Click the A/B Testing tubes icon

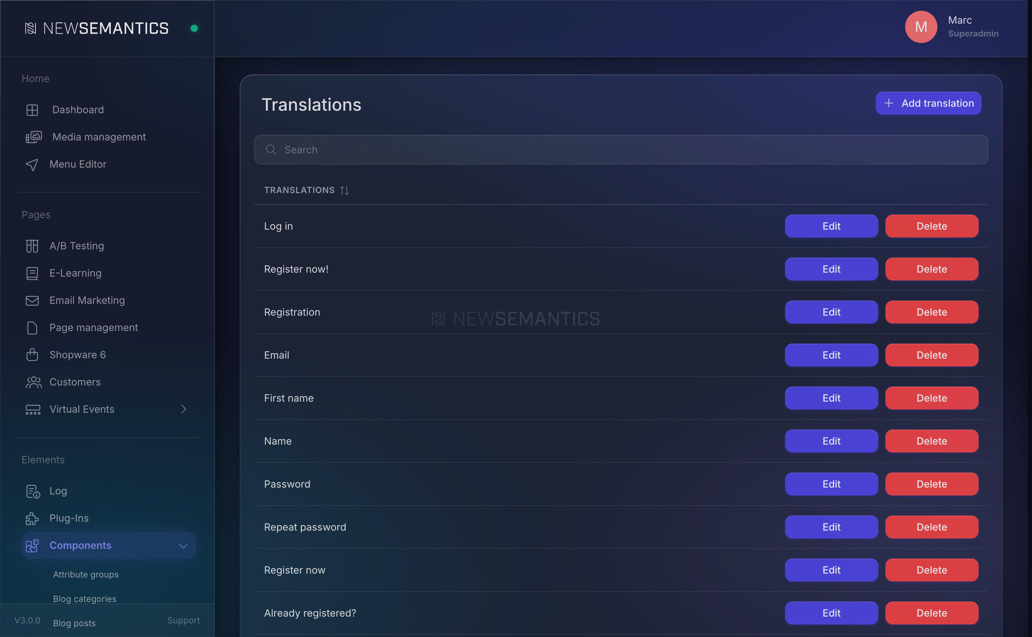point(32,246)
